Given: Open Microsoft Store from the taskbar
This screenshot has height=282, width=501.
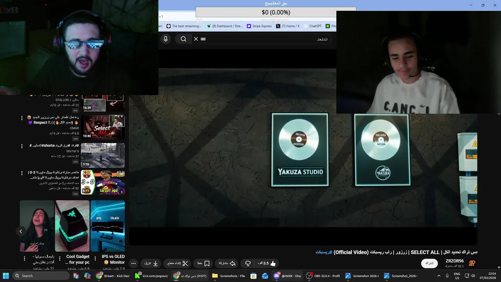Looking at the screenshot, I should pyautogui.click(x=254, y=276).
